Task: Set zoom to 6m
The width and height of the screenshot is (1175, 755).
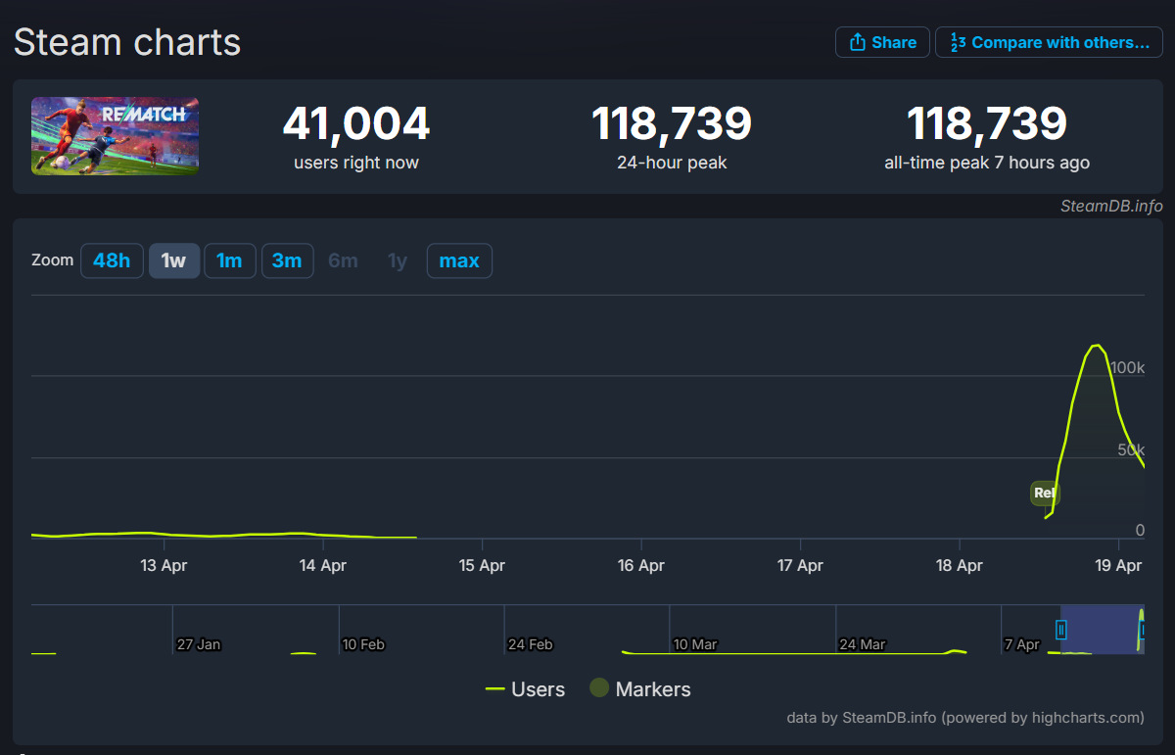Action: click(343, 260)
